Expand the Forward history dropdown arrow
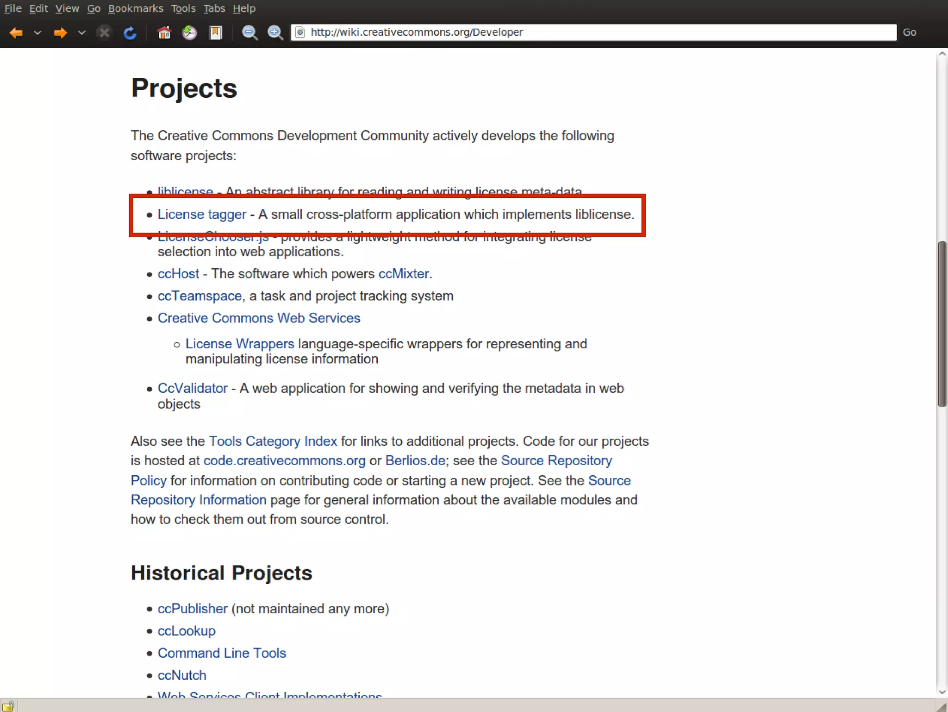The image size is (948, 712). coord(82,32)
